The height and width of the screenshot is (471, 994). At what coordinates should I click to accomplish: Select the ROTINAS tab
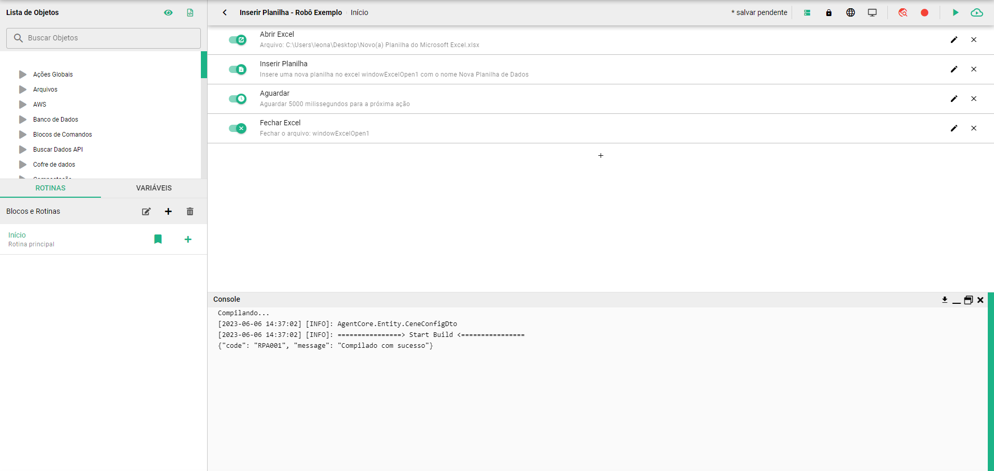(x=50, y=188)
